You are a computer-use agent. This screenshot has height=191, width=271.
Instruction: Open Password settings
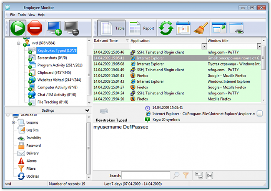[x=33, y=146]
